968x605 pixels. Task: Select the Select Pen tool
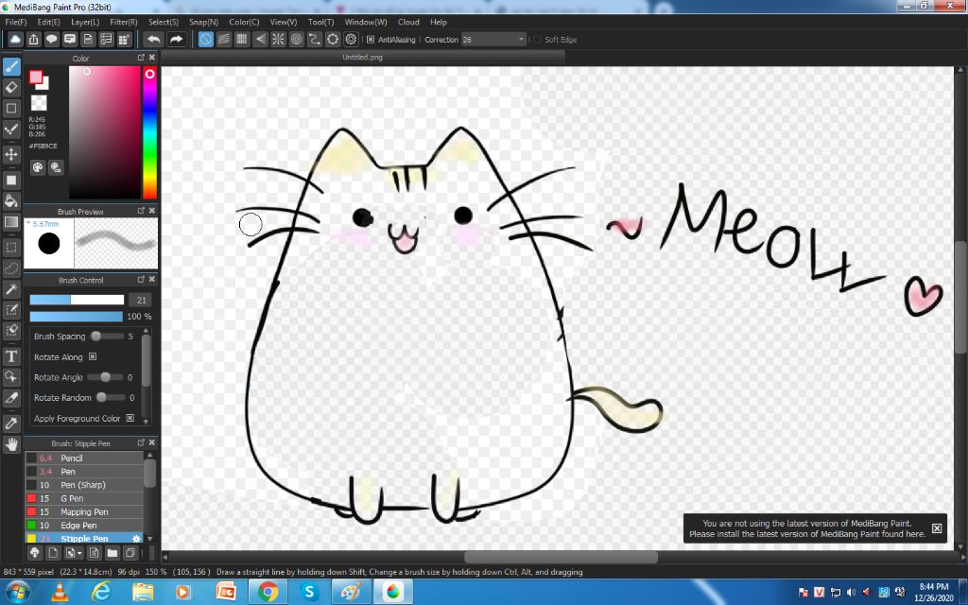(11, 310)
